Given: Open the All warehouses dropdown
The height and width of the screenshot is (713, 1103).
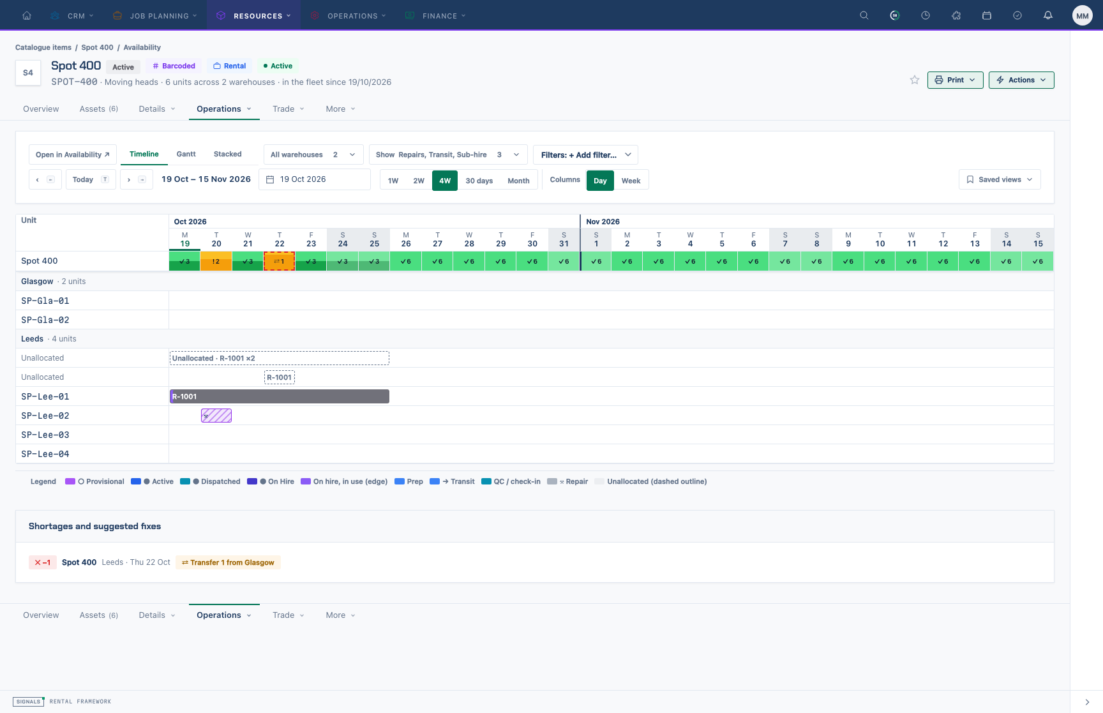Looking at the screenshot, I should [313, 154].
